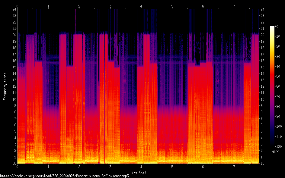This screenshot has width=285, height=178.
Task: Click "2" on the top time axis
Action: 79,6
